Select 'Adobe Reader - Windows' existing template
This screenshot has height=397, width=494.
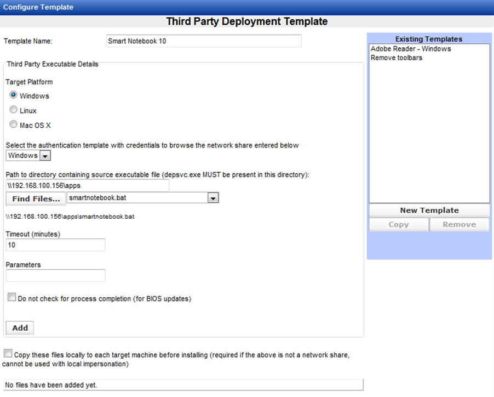pos(411,49)
